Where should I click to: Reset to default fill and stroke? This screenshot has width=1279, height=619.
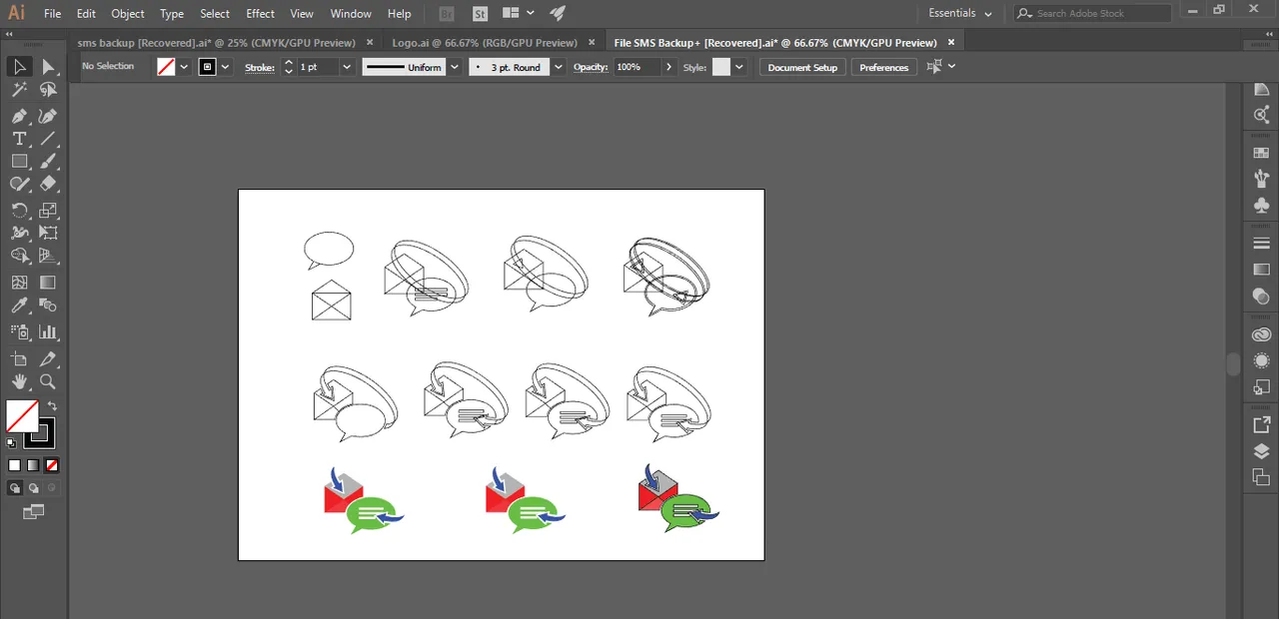11,443
